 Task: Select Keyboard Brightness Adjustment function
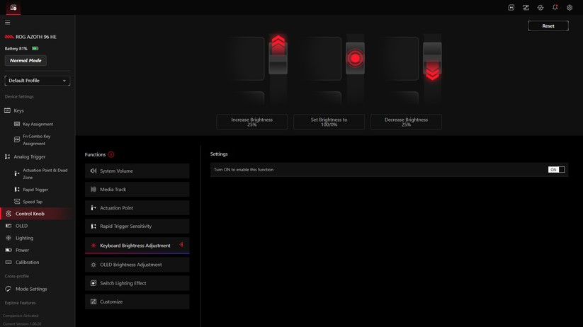pos(137,245)
